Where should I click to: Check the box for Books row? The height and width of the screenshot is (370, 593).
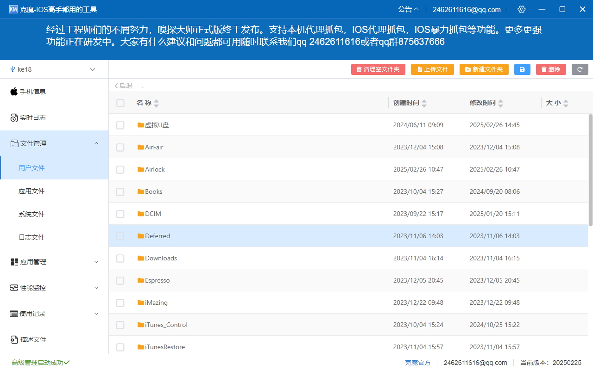click(x=120, y=191)
